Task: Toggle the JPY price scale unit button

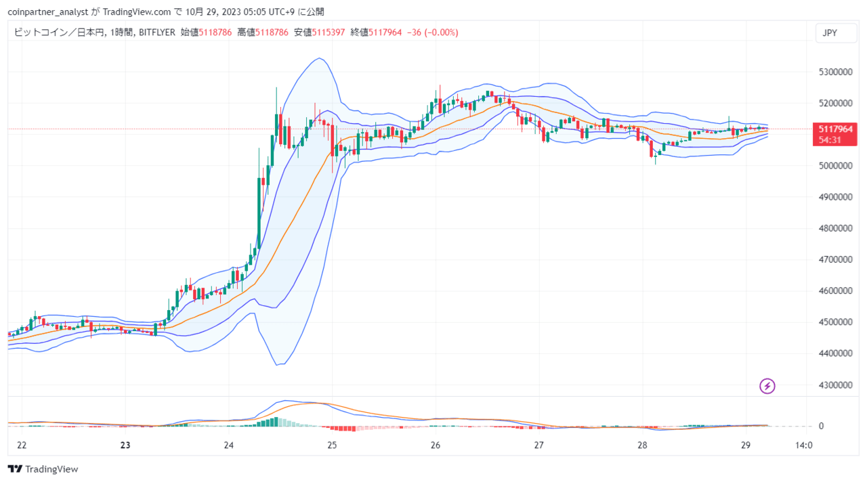Action: [836, 32]
